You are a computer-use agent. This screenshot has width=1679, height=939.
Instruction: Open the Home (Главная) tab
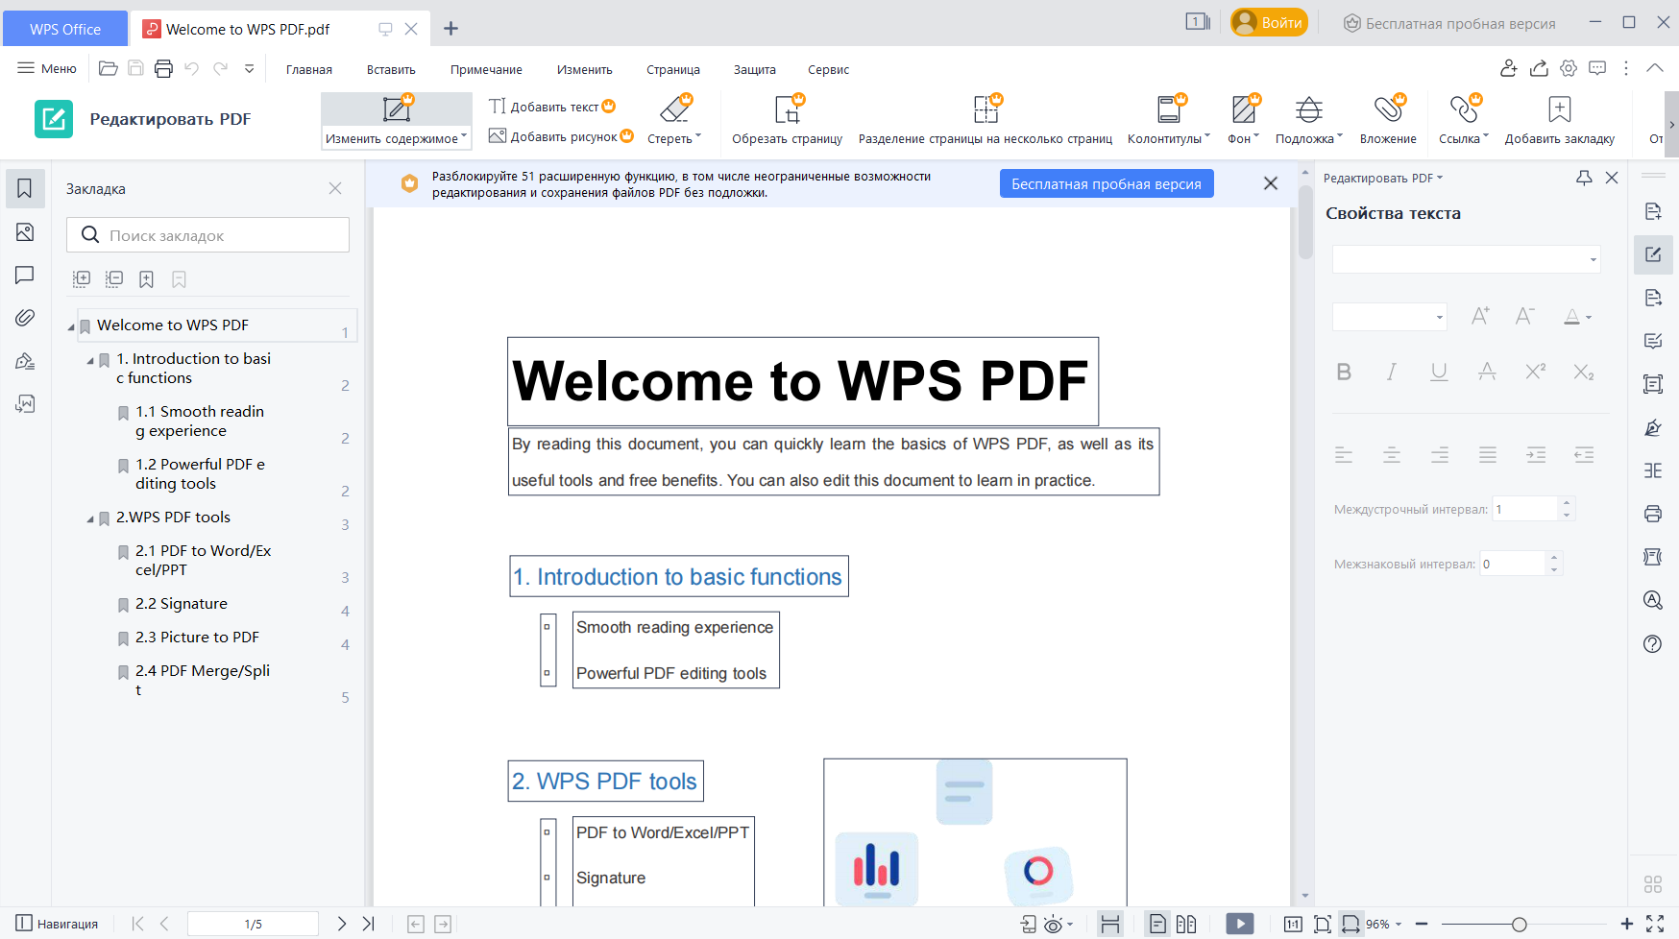tap(308, 70)
